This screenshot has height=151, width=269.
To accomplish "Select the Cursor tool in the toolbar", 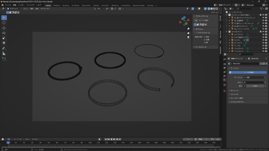I will point(4,23).
